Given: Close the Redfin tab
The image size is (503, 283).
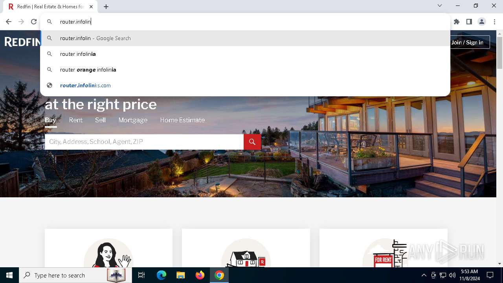Looking at the screenshot, I should [x=91, y=7].
